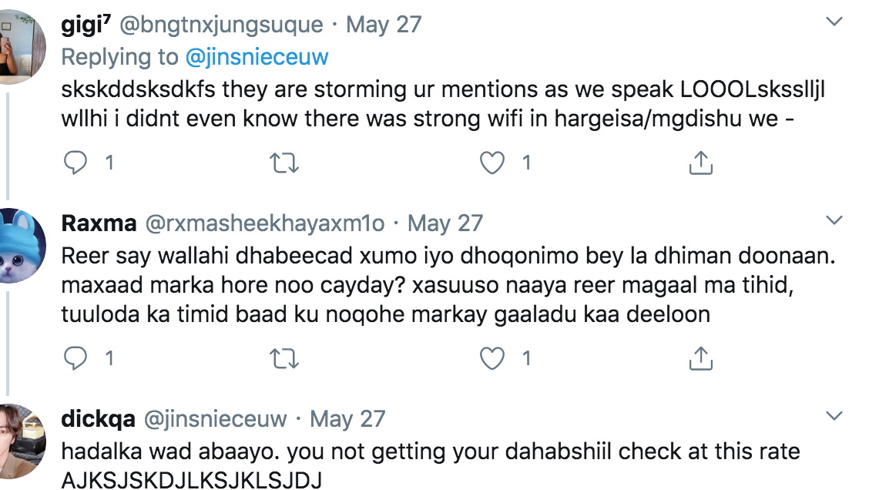Open more options chevron on gigi's tweet
Screen dimensions: 869x490
834,22
